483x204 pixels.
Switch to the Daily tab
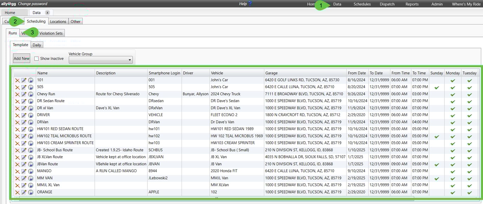pos(37,45)
